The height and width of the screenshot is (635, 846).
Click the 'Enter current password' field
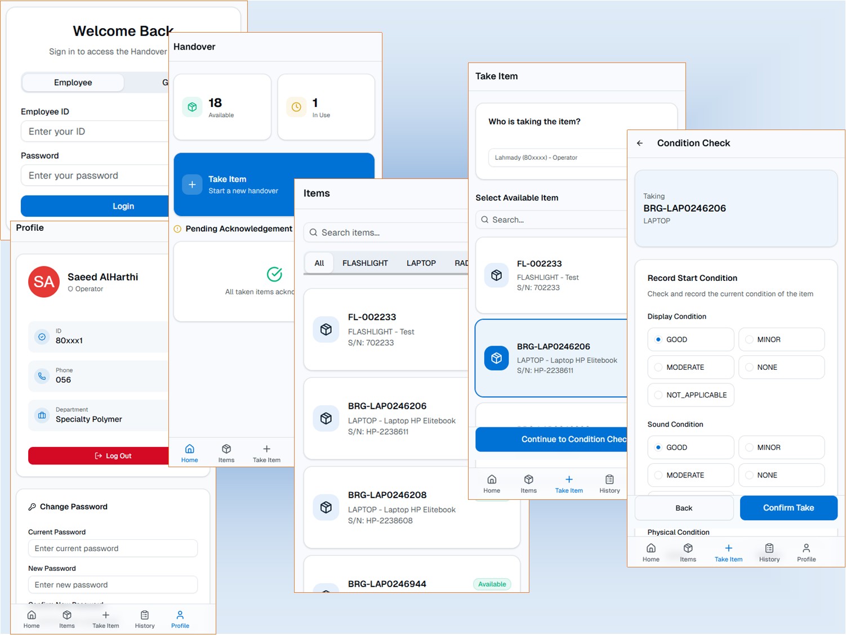pyautogui.click(x=113, y=548)
